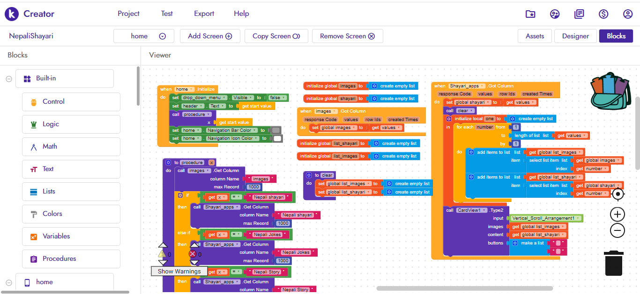Viewport: 640px width, 294px height.
Task: Zoom in with the plus icon
Action: point(618,215)
